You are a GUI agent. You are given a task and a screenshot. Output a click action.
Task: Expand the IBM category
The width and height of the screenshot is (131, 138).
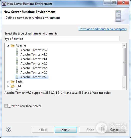8,86
